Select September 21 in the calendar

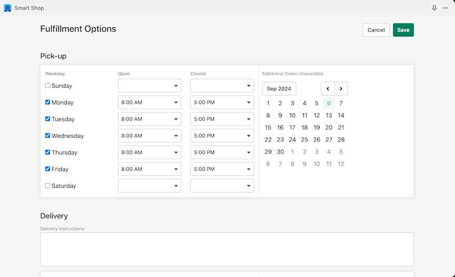(341, 128)
